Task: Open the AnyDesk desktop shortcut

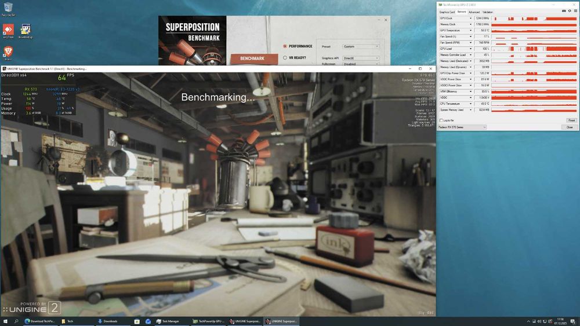Action: pos(8,30)
